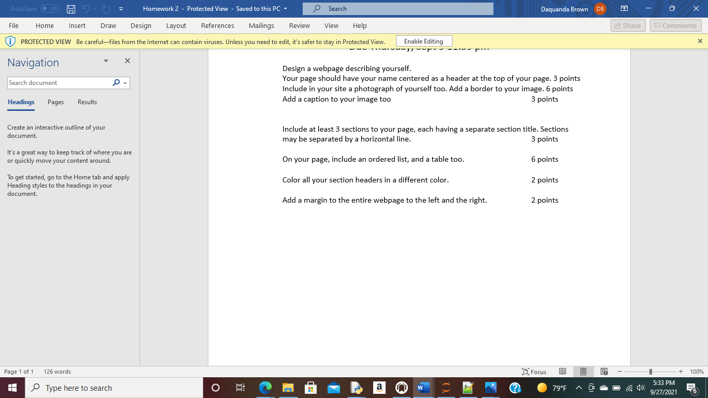Enable Focus mode
Viewport: 708px width, 398px height.
[534, 372]
